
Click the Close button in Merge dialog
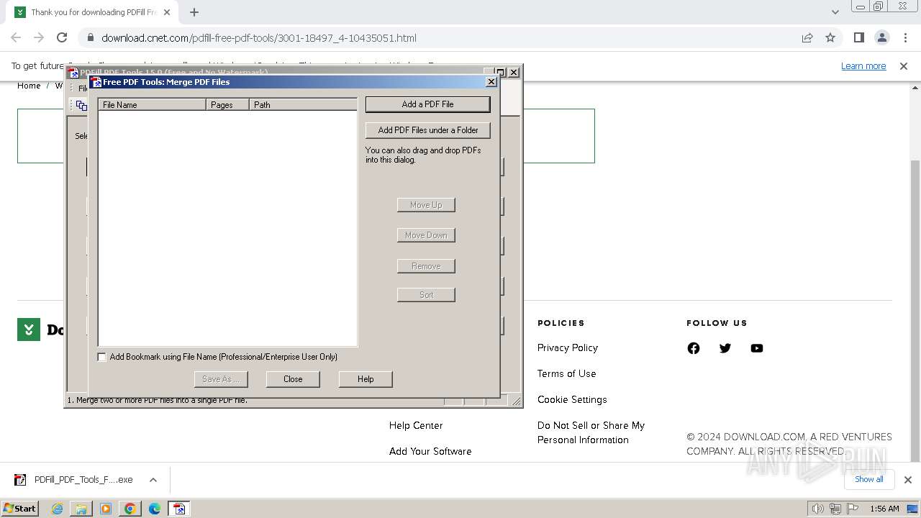click(293, 379)
